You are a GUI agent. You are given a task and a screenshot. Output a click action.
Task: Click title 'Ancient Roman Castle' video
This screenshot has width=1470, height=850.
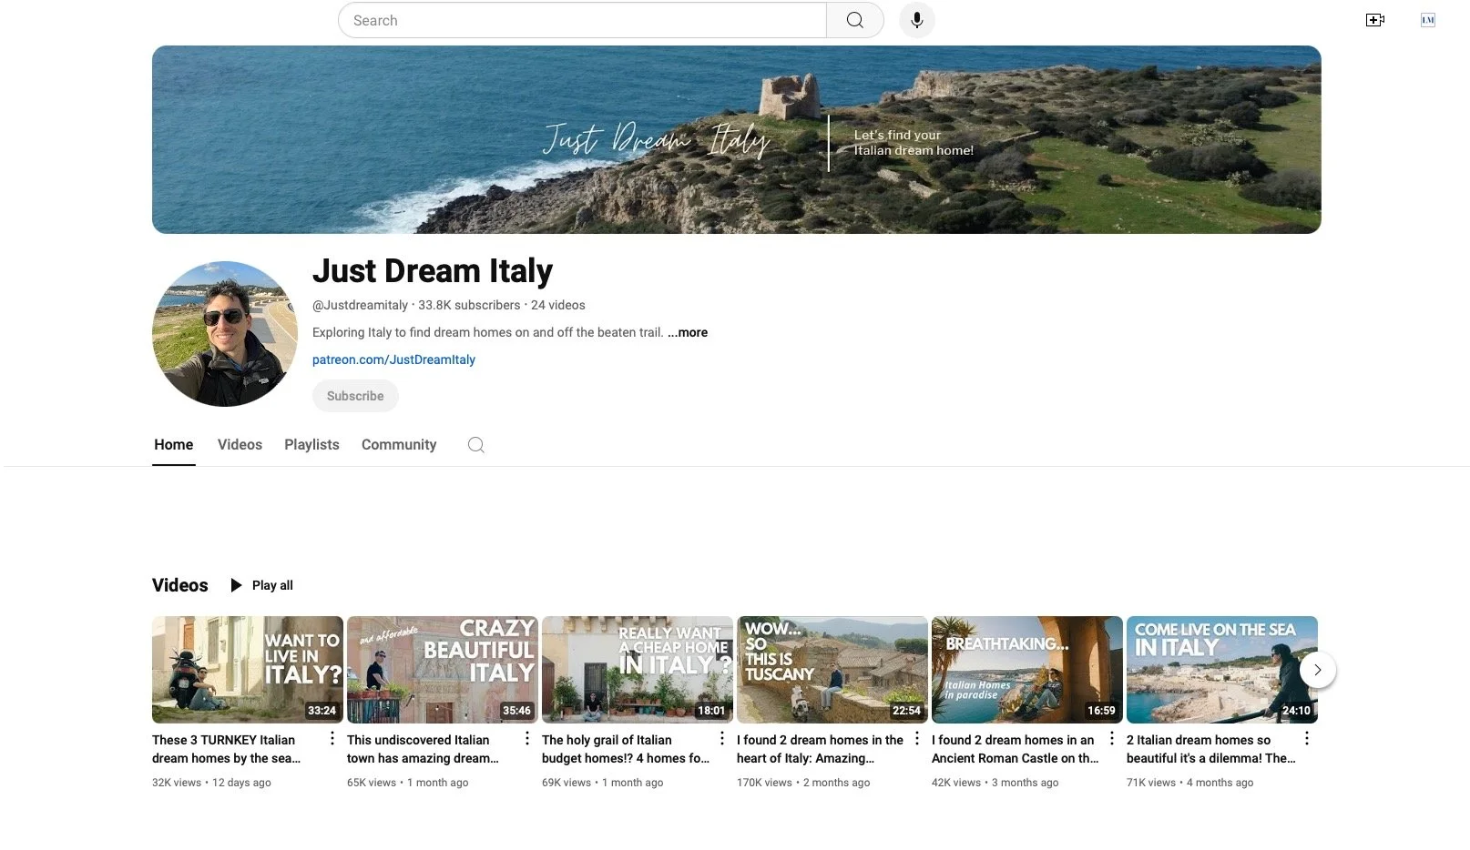(x=1015, y=749)
